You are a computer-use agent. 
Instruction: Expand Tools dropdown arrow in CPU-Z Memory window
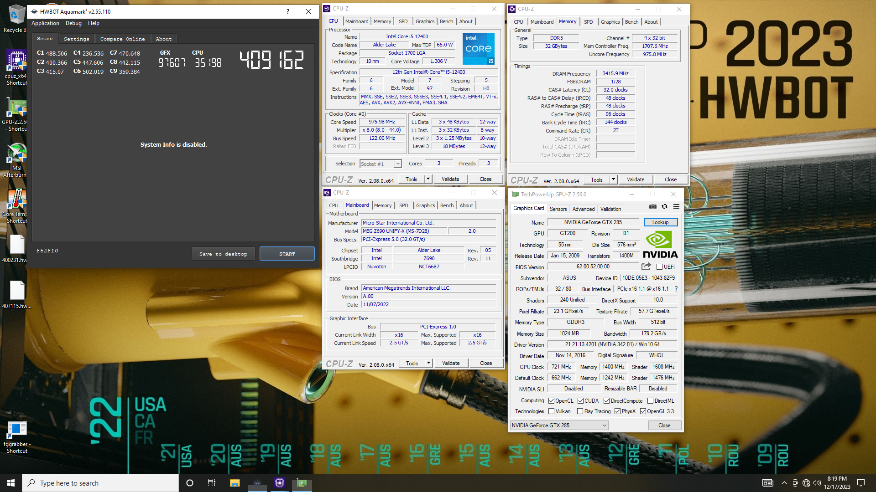[x=613, y=179]
